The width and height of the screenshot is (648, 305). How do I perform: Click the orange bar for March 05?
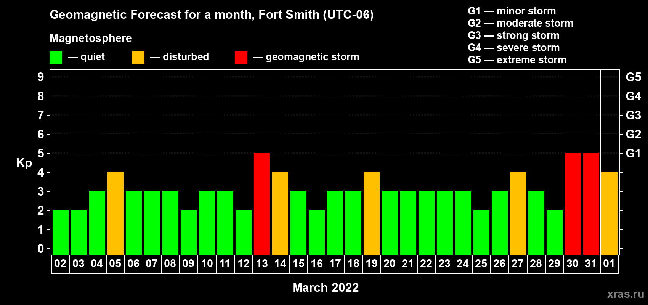pyautogui.click(x=115, y=213)
